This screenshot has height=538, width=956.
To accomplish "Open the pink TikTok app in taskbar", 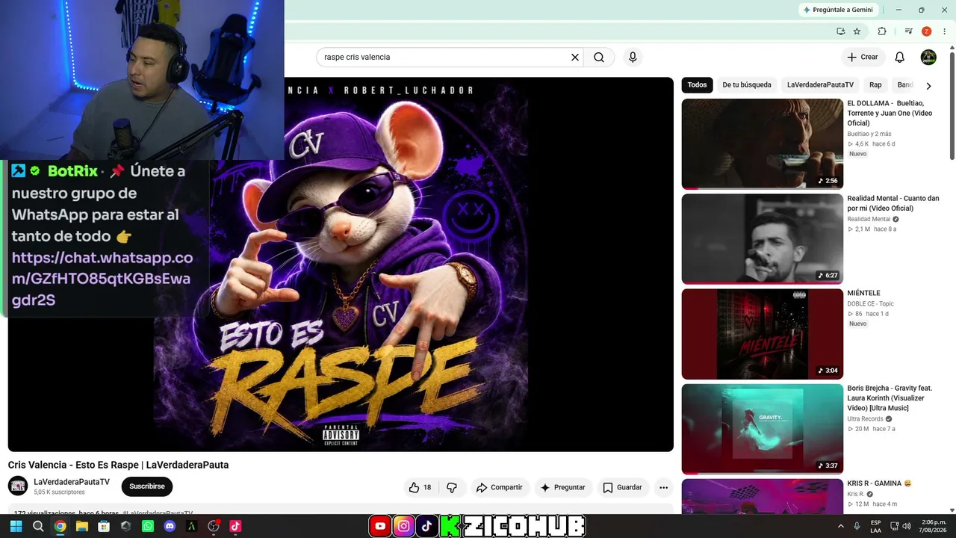I will coord(235,526).
